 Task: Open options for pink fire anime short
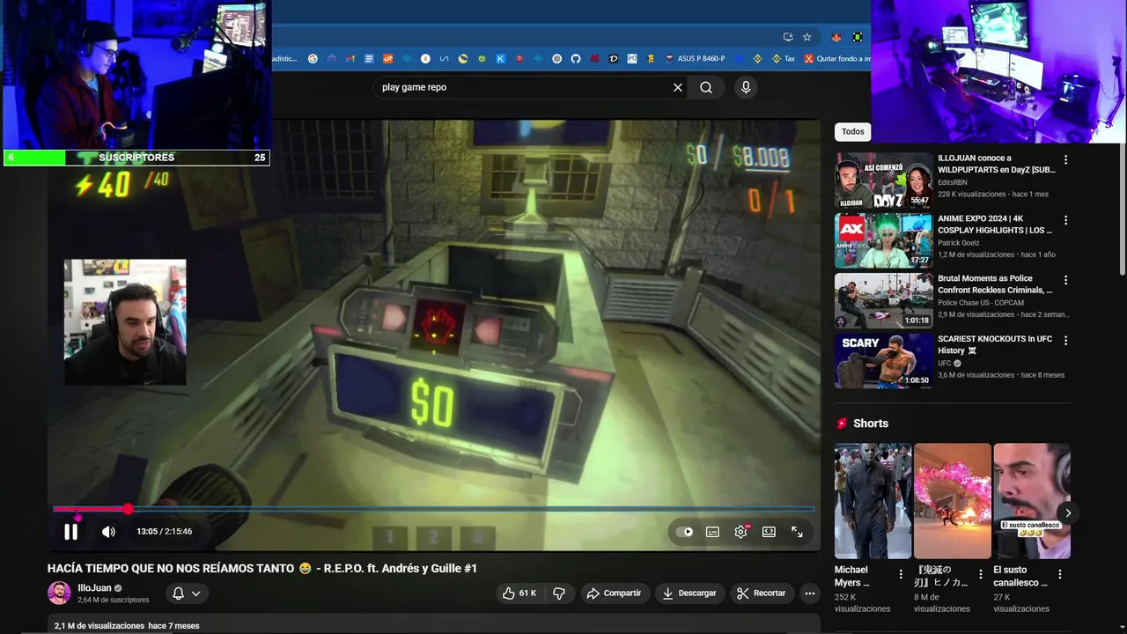[980, 574]
